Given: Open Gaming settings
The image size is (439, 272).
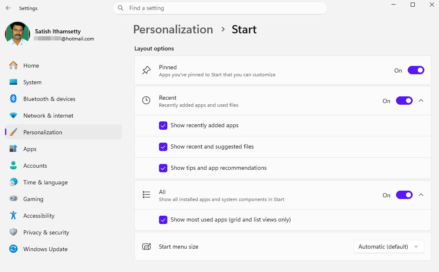Looking at the screenshot, I should [63, 199].
